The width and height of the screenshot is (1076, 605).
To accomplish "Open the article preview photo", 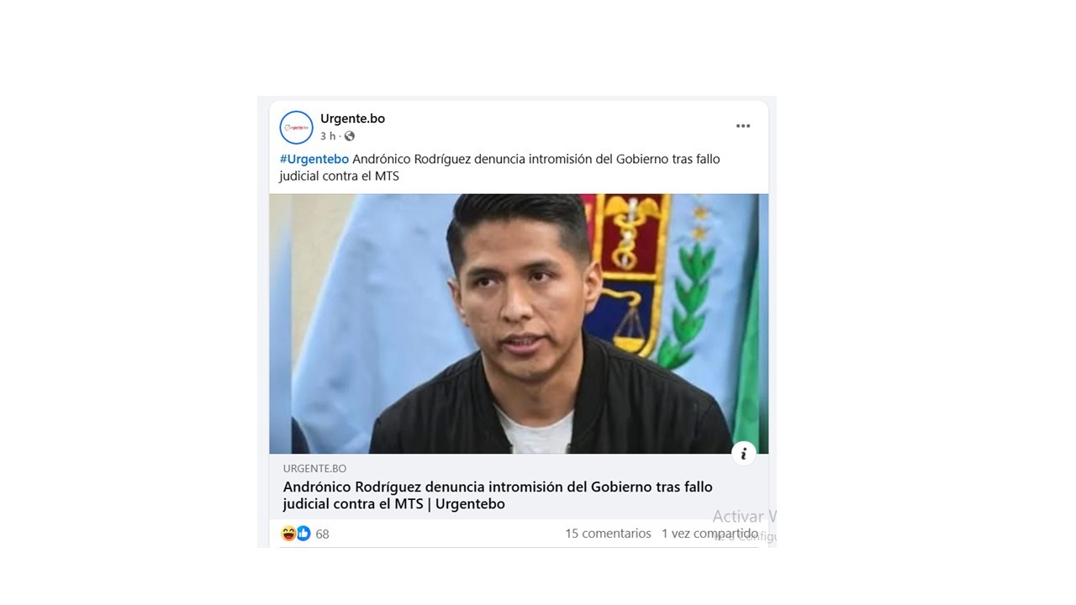I will (x=519, y=324).
